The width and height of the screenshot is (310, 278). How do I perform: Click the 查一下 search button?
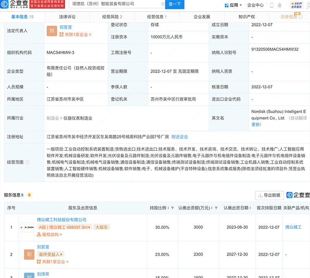(x=175, y=4)
